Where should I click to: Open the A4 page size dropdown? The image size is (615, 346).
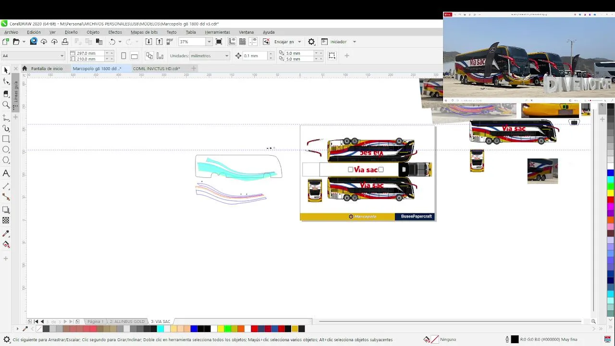click(x=61, y=56)
